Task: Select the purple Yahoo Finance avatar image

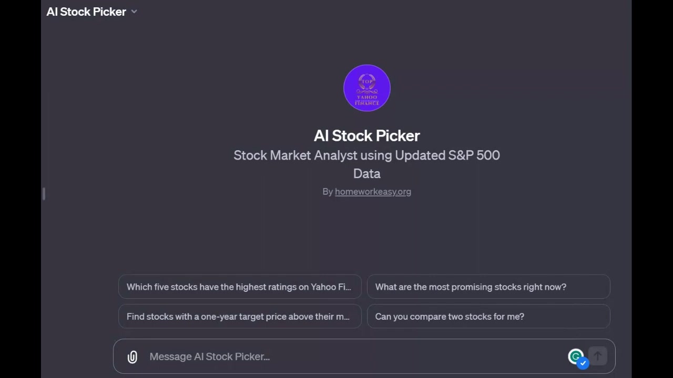Action: [366, 88]
